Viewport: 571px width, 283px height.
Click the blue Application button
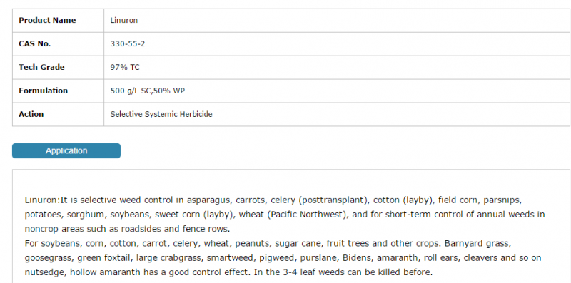click(x=66, y=150)
